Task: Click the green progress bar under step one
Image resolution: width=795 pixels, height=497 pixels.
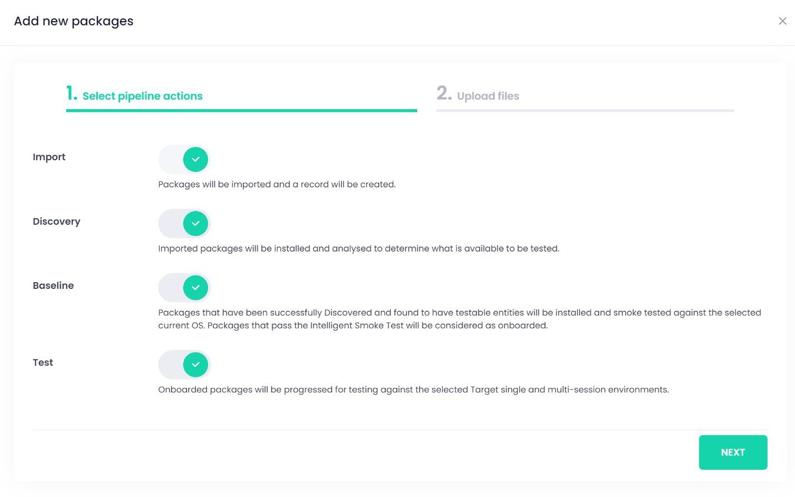Action: coord(241,111)
